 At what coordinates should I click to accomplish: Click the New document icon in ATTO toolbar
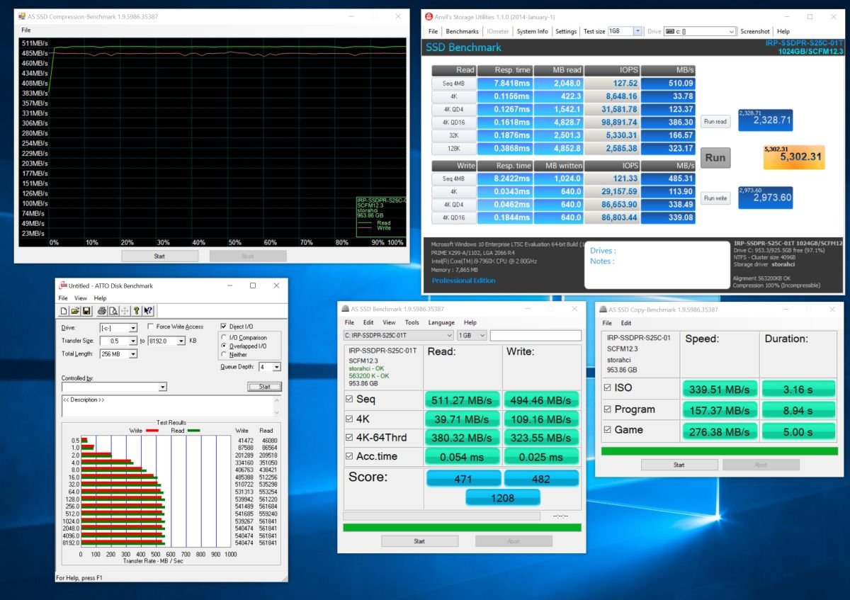coord(63,310)
